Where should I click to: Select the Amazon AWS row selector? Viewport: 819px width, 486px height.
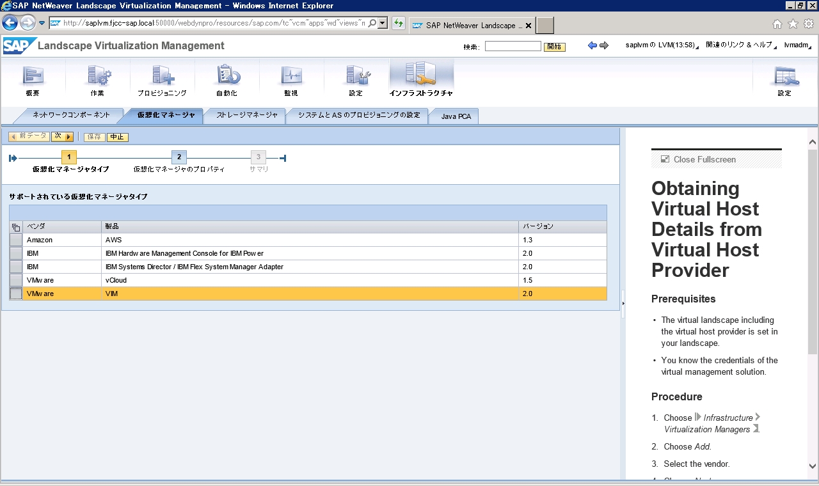click(15, 240)
